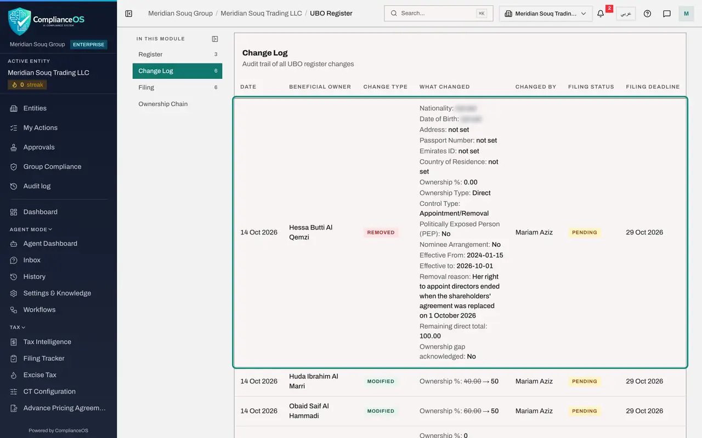Image resolution: width=702 pixels, height=438 pixels.
Task: Click the Agent Dashboard robot icon
Action: click(x=14, y=244)
